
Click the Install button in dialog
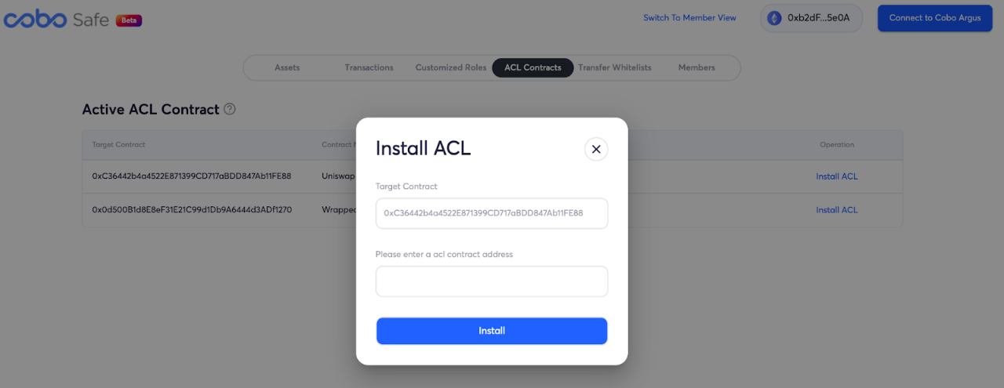point(492,331)
